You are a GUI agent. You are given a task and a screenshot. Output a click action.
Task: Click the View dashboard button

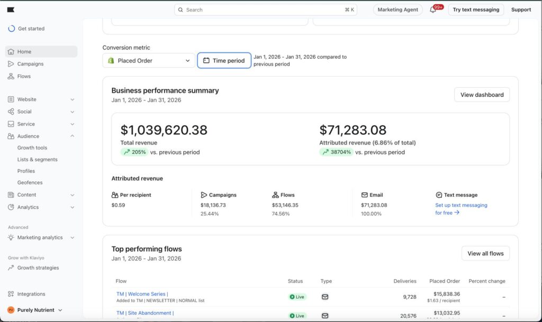(482, 95)
